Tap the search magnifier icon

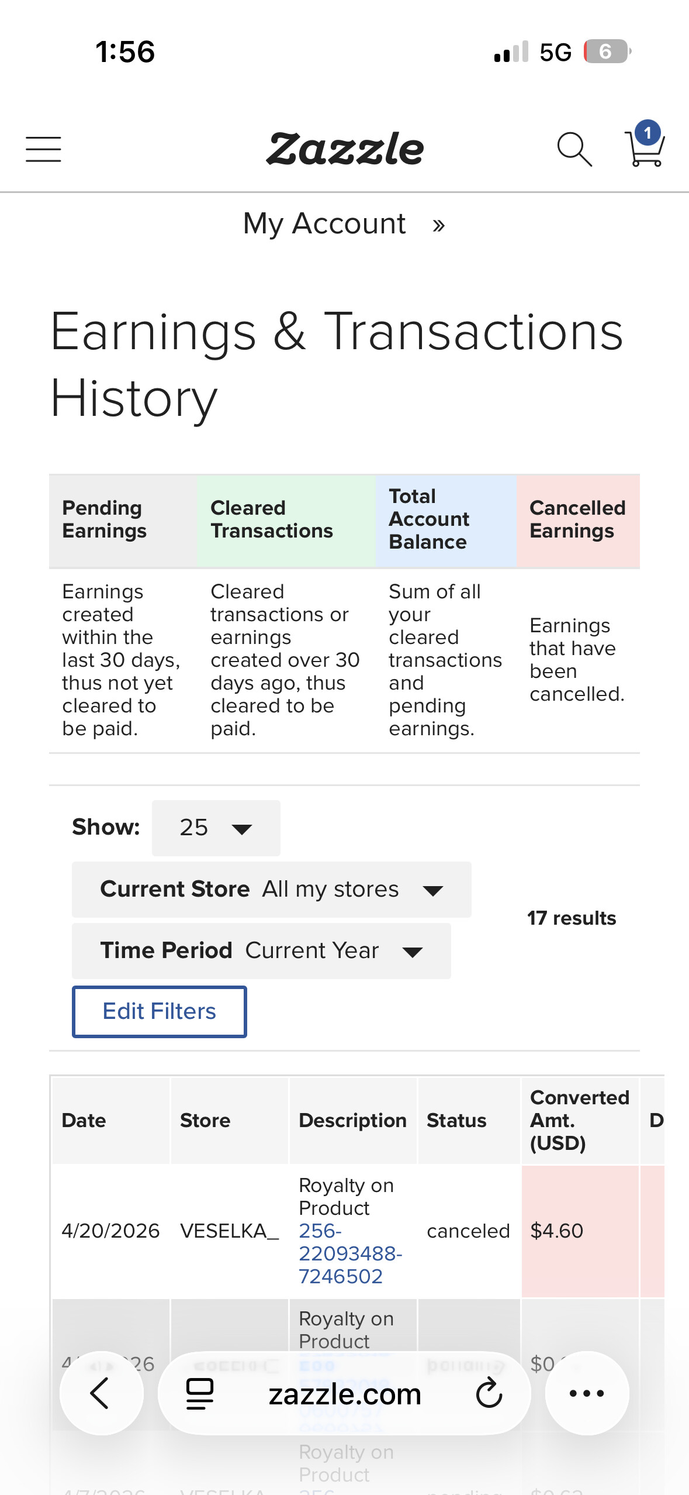(574, 149)
